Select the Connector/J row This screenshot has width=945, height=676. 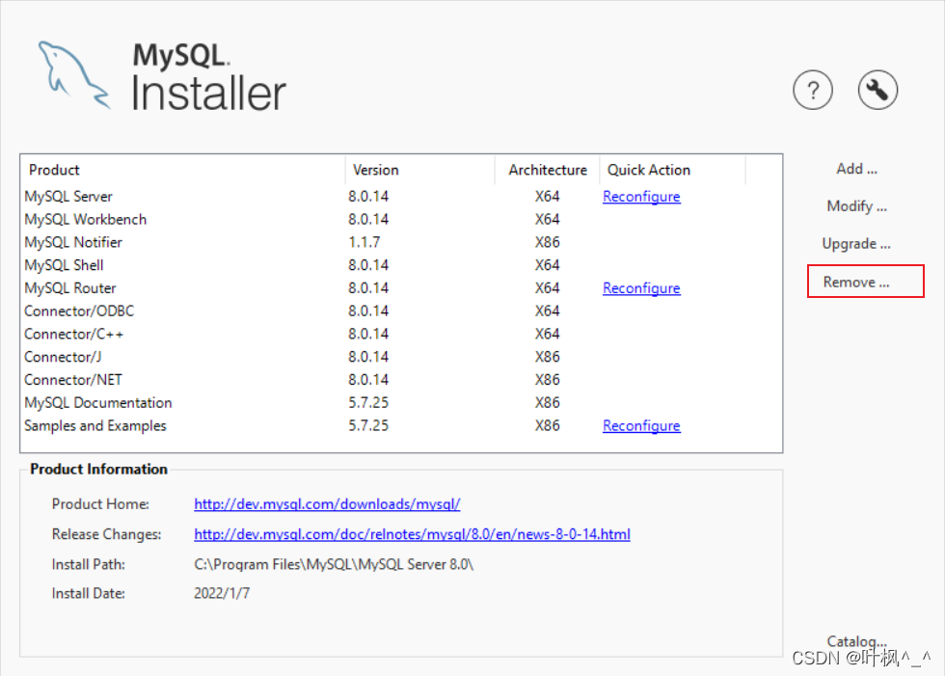(x=401, y=357)
